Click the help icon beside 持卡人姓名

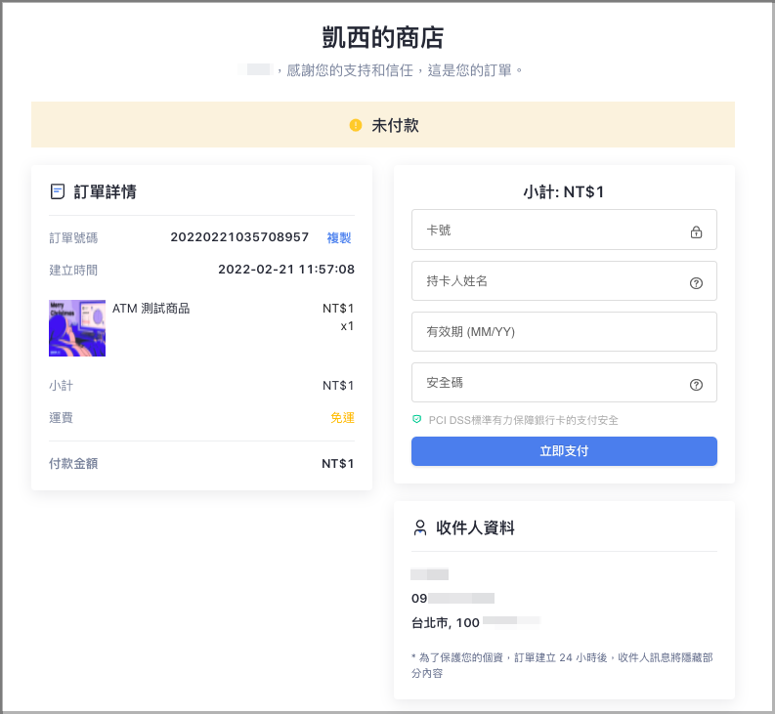[x=696, y=283]
